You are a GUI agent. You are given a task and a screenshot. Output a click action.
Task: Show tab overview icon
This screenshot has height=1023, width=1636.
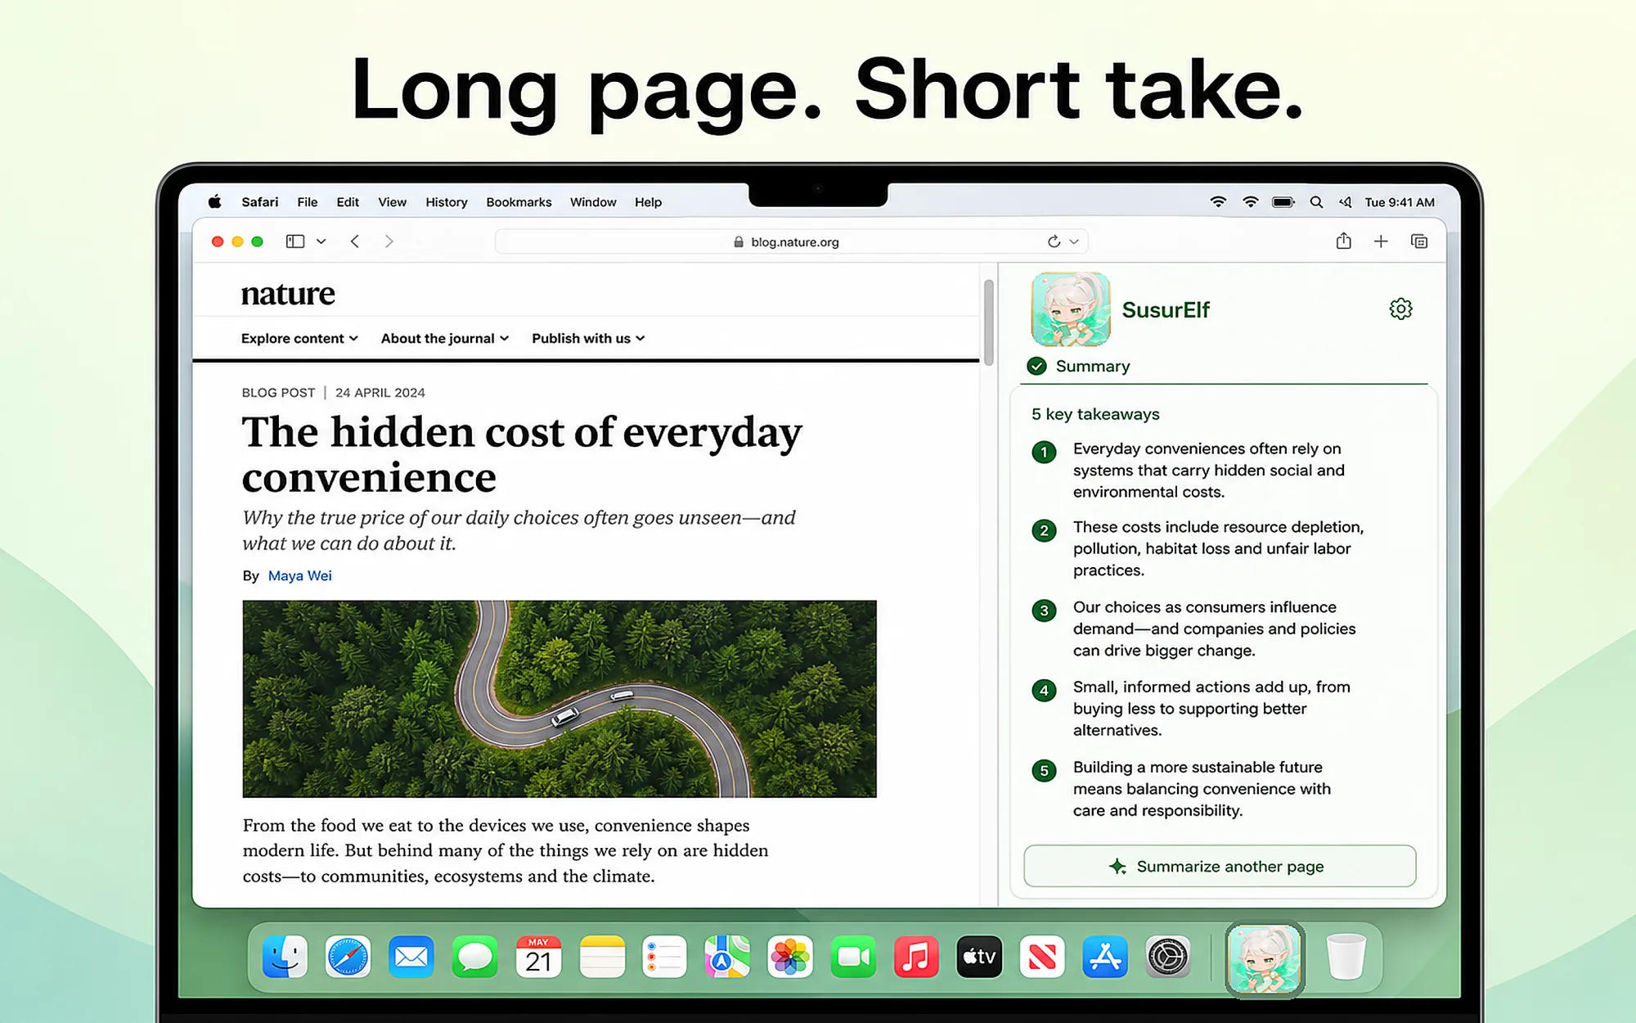pos(1419,241)
